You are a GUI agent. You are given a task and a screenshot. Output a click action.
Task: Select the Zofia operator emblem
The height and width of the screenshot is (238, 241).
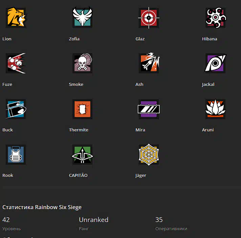[x=82, y=17]
